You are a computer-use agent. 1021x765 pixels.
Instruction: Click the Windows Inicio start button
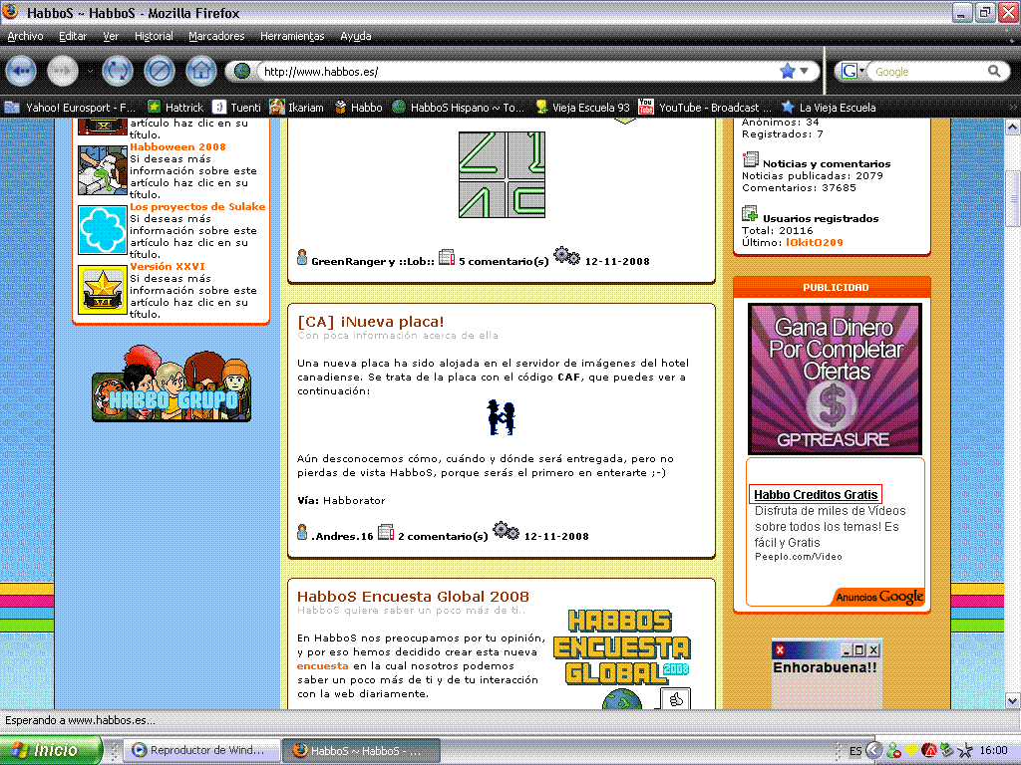52,750
